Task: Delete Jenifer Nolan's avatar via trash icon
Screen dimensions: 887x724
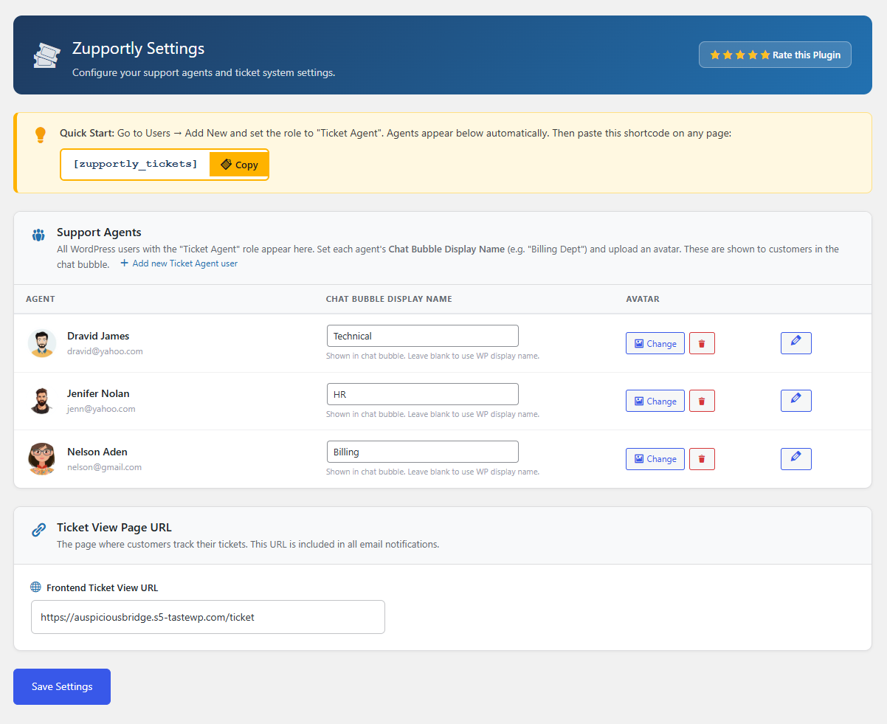Action: [702, 400]
